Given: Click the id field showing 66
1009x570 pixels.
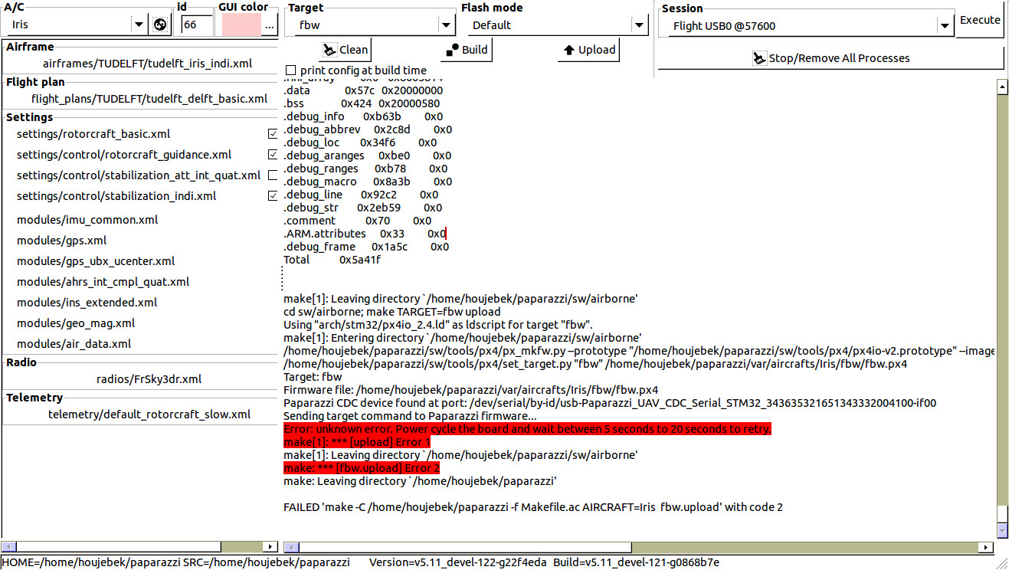Looking at the screenshot, I should (x=196, y=25).
